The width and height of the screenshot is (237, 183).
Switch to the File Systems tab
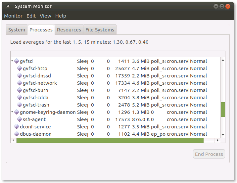click(100, 30)
